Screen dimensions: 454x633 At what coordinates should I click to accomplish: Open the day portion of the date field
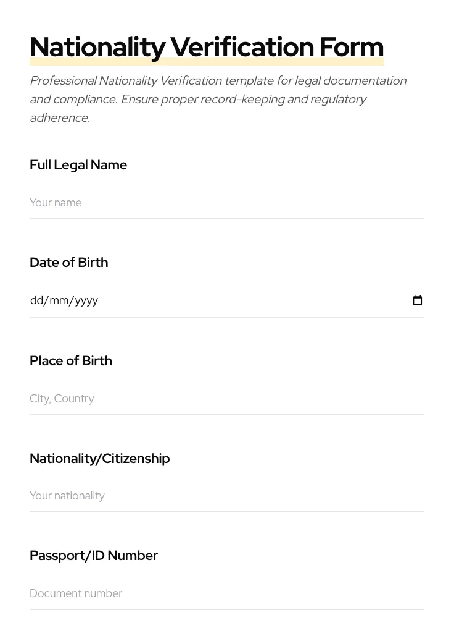coord(36,300)
